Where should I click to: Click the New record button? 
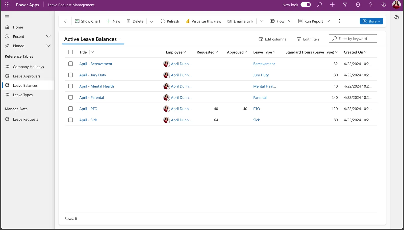click(x=113, y=21)
